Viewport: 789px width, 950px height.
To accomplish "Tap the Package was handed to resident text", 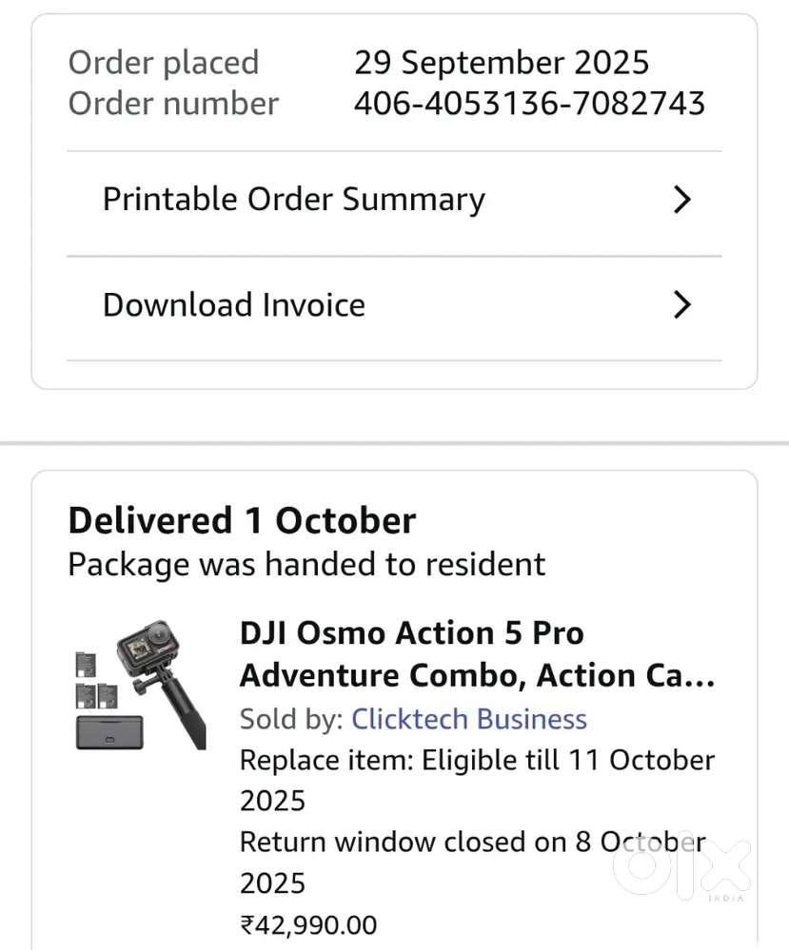I will point(306,564).
